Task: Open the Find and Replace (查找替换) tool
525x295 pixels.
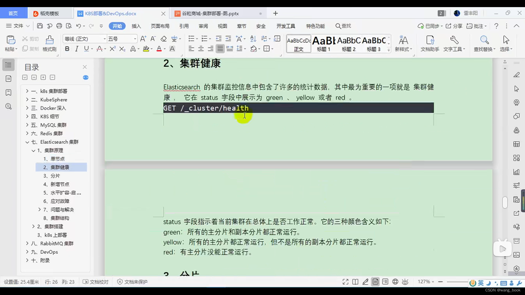Action: click(x=484, y=44)
